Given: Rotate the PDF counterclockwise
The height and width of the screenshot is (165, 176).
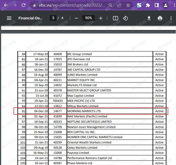Looking at the screenshot, I should pos(125,18).
